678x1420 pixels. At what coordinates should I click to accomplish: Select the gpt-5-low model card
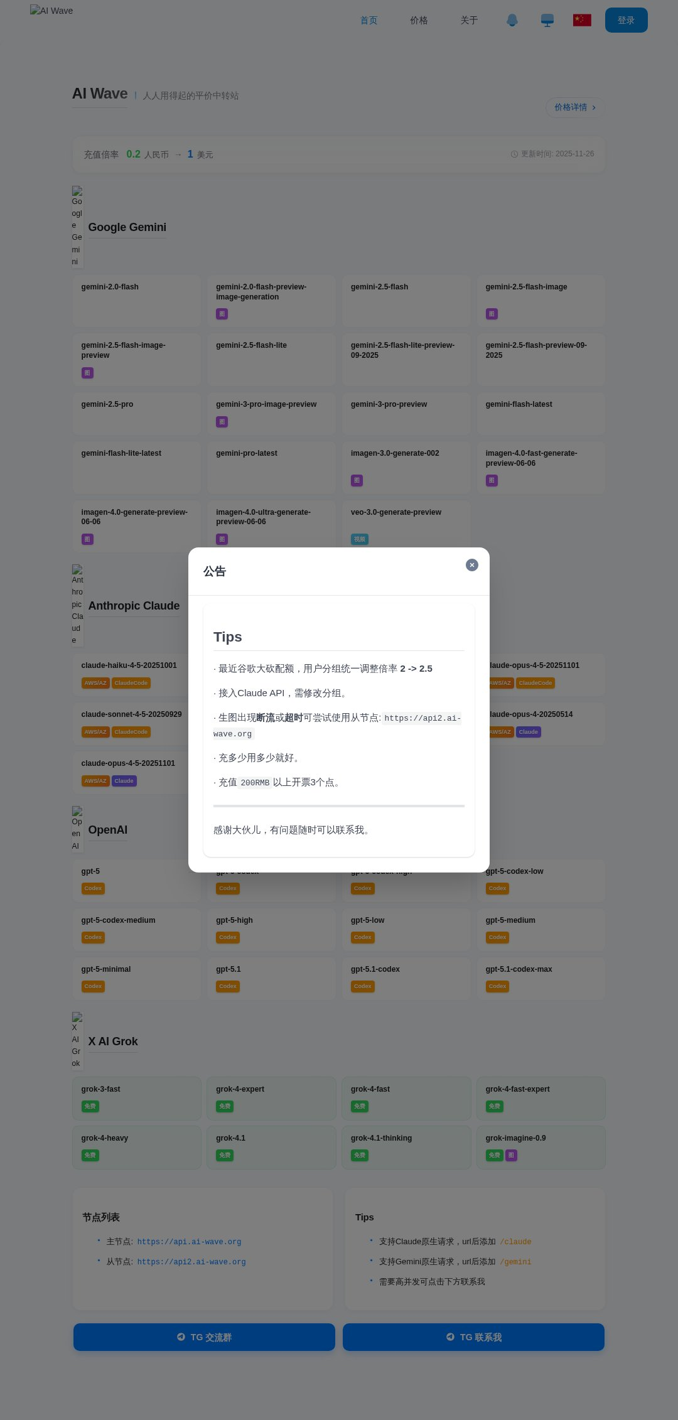[x=406, y=930]
